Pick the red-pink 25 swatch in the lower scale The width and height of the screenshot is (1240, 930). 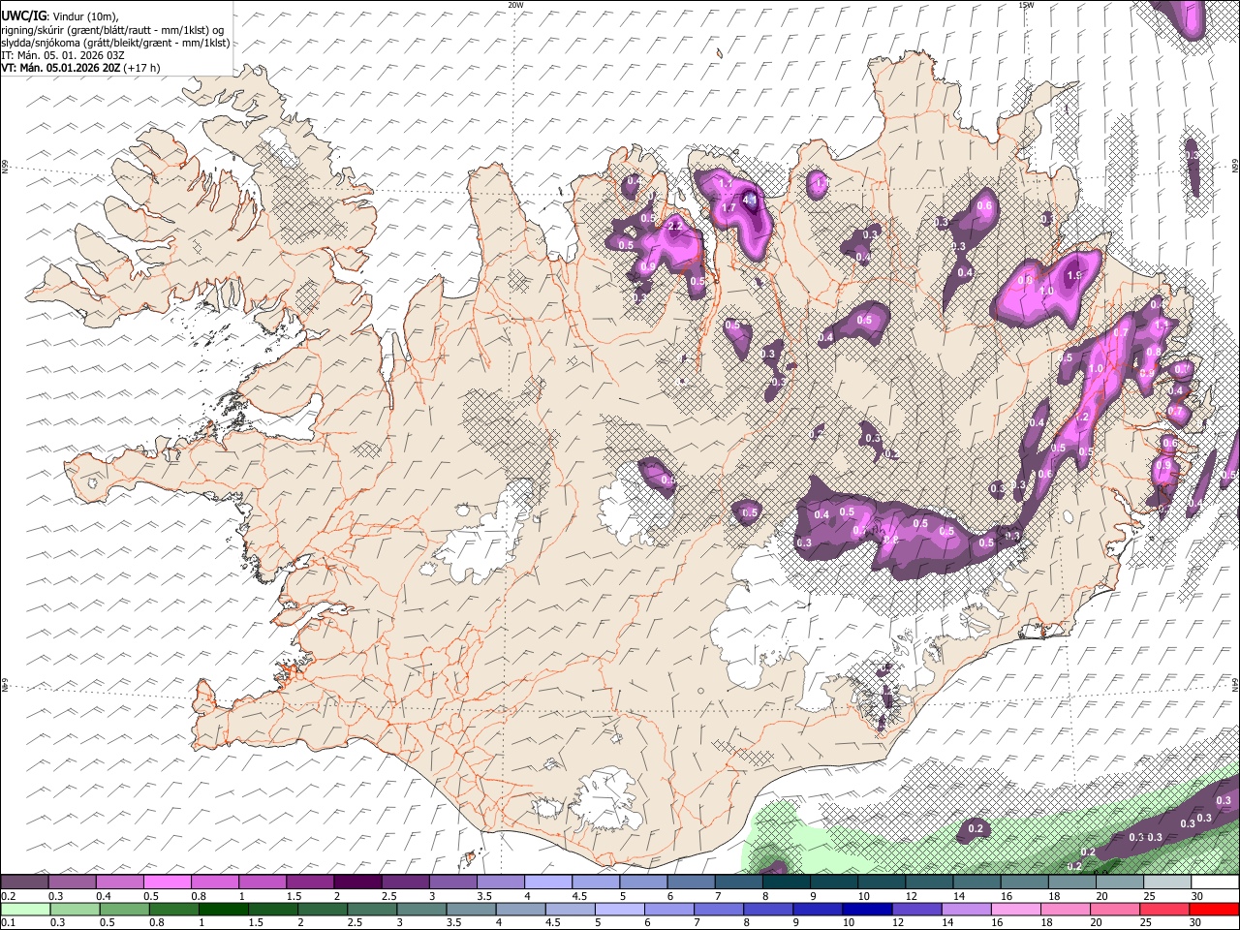1166,909
